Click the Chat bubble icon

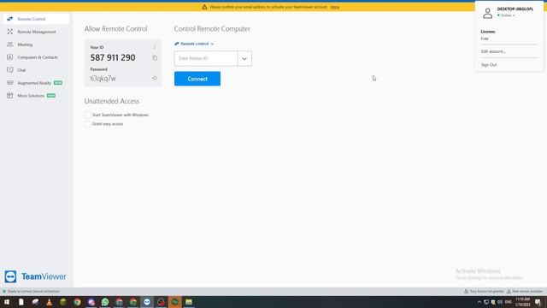[9, 70]
